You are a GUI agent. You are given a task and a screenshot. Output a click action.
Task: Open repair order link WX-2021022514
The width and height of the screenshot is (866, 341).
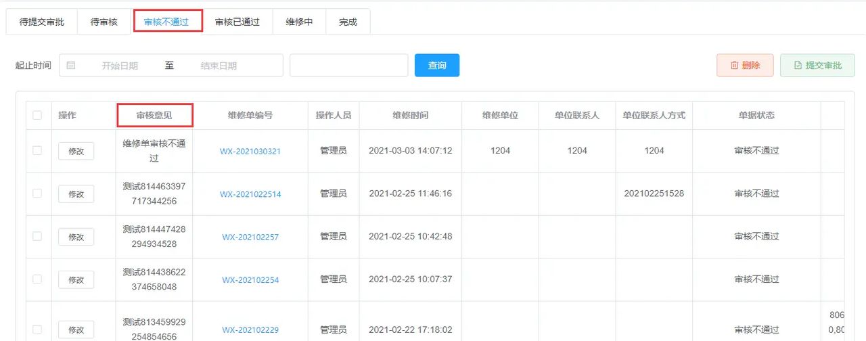(x=250, y=194)
